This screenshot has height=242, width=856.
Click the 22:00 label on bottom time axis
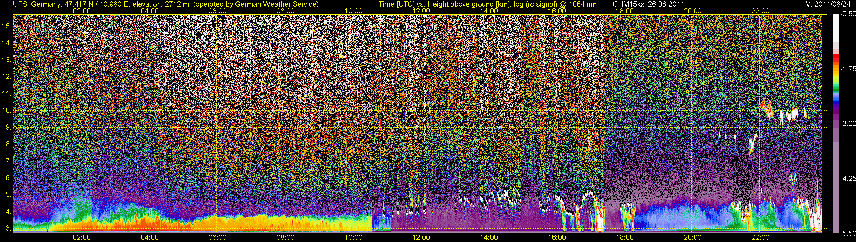(760, 237)
